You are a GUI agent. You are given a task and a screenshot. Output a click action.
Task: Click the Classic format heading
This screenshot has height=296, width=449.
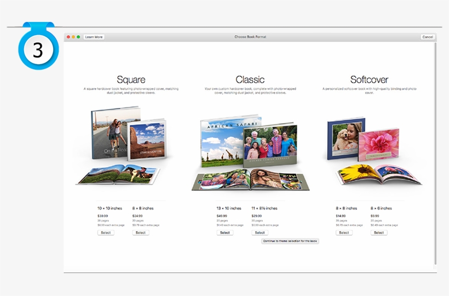pos(250,79)
